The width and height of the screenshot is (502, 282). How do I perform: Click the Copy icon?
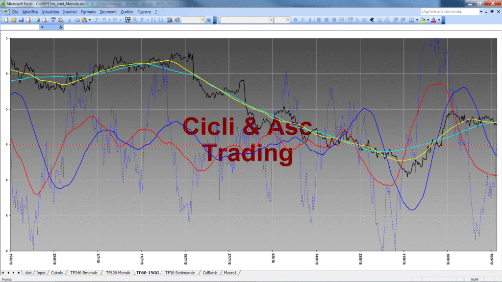tap(77, 20)
